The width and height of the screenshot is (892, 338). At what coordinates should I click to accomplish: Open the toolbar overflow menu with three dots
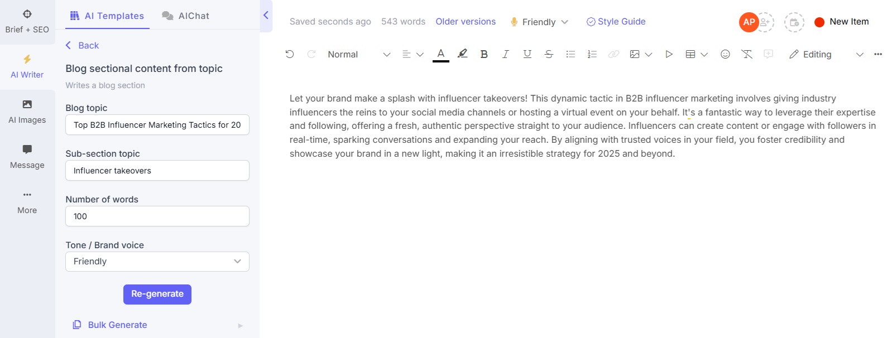click(878, 54)
